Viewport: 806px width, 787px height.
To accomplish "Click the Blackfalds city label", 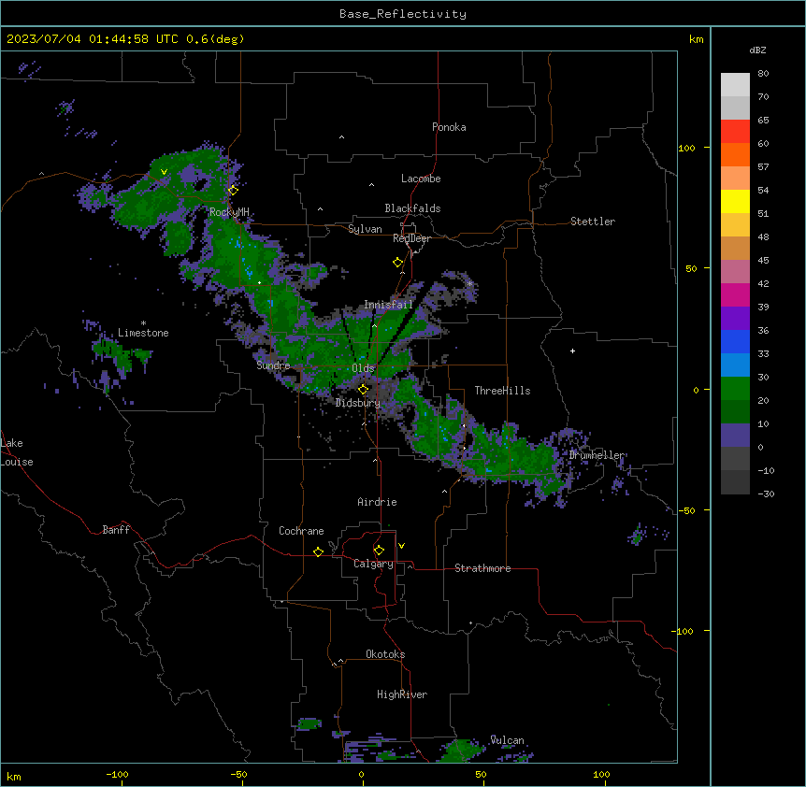I will (412, 208).
